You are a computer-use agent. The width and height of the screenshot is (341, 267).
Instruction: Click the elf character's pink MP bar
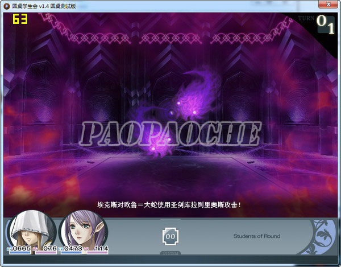pos(97,253)
